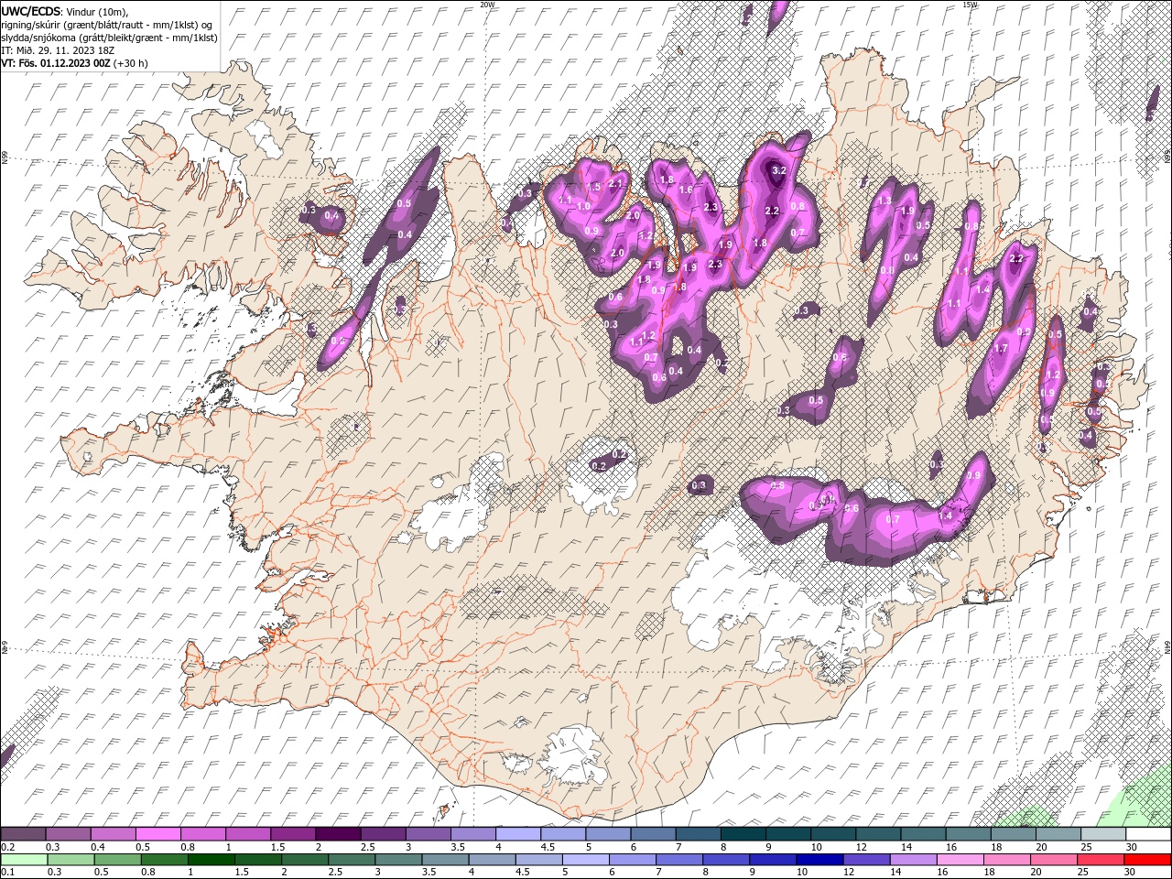1172x879 pixels.
Task: Pick the bright pink 0.5 swatch in snow scale
Action: 157,834
